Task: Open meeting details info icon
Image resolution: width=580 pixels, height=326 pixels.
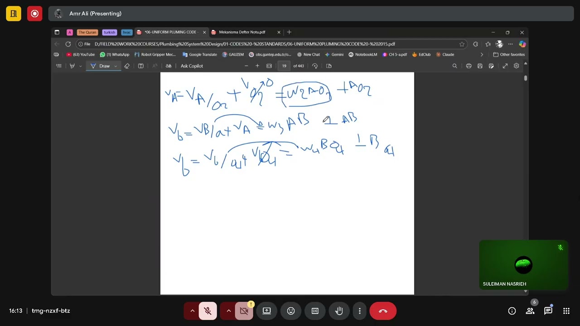Action: pos(512,311)
